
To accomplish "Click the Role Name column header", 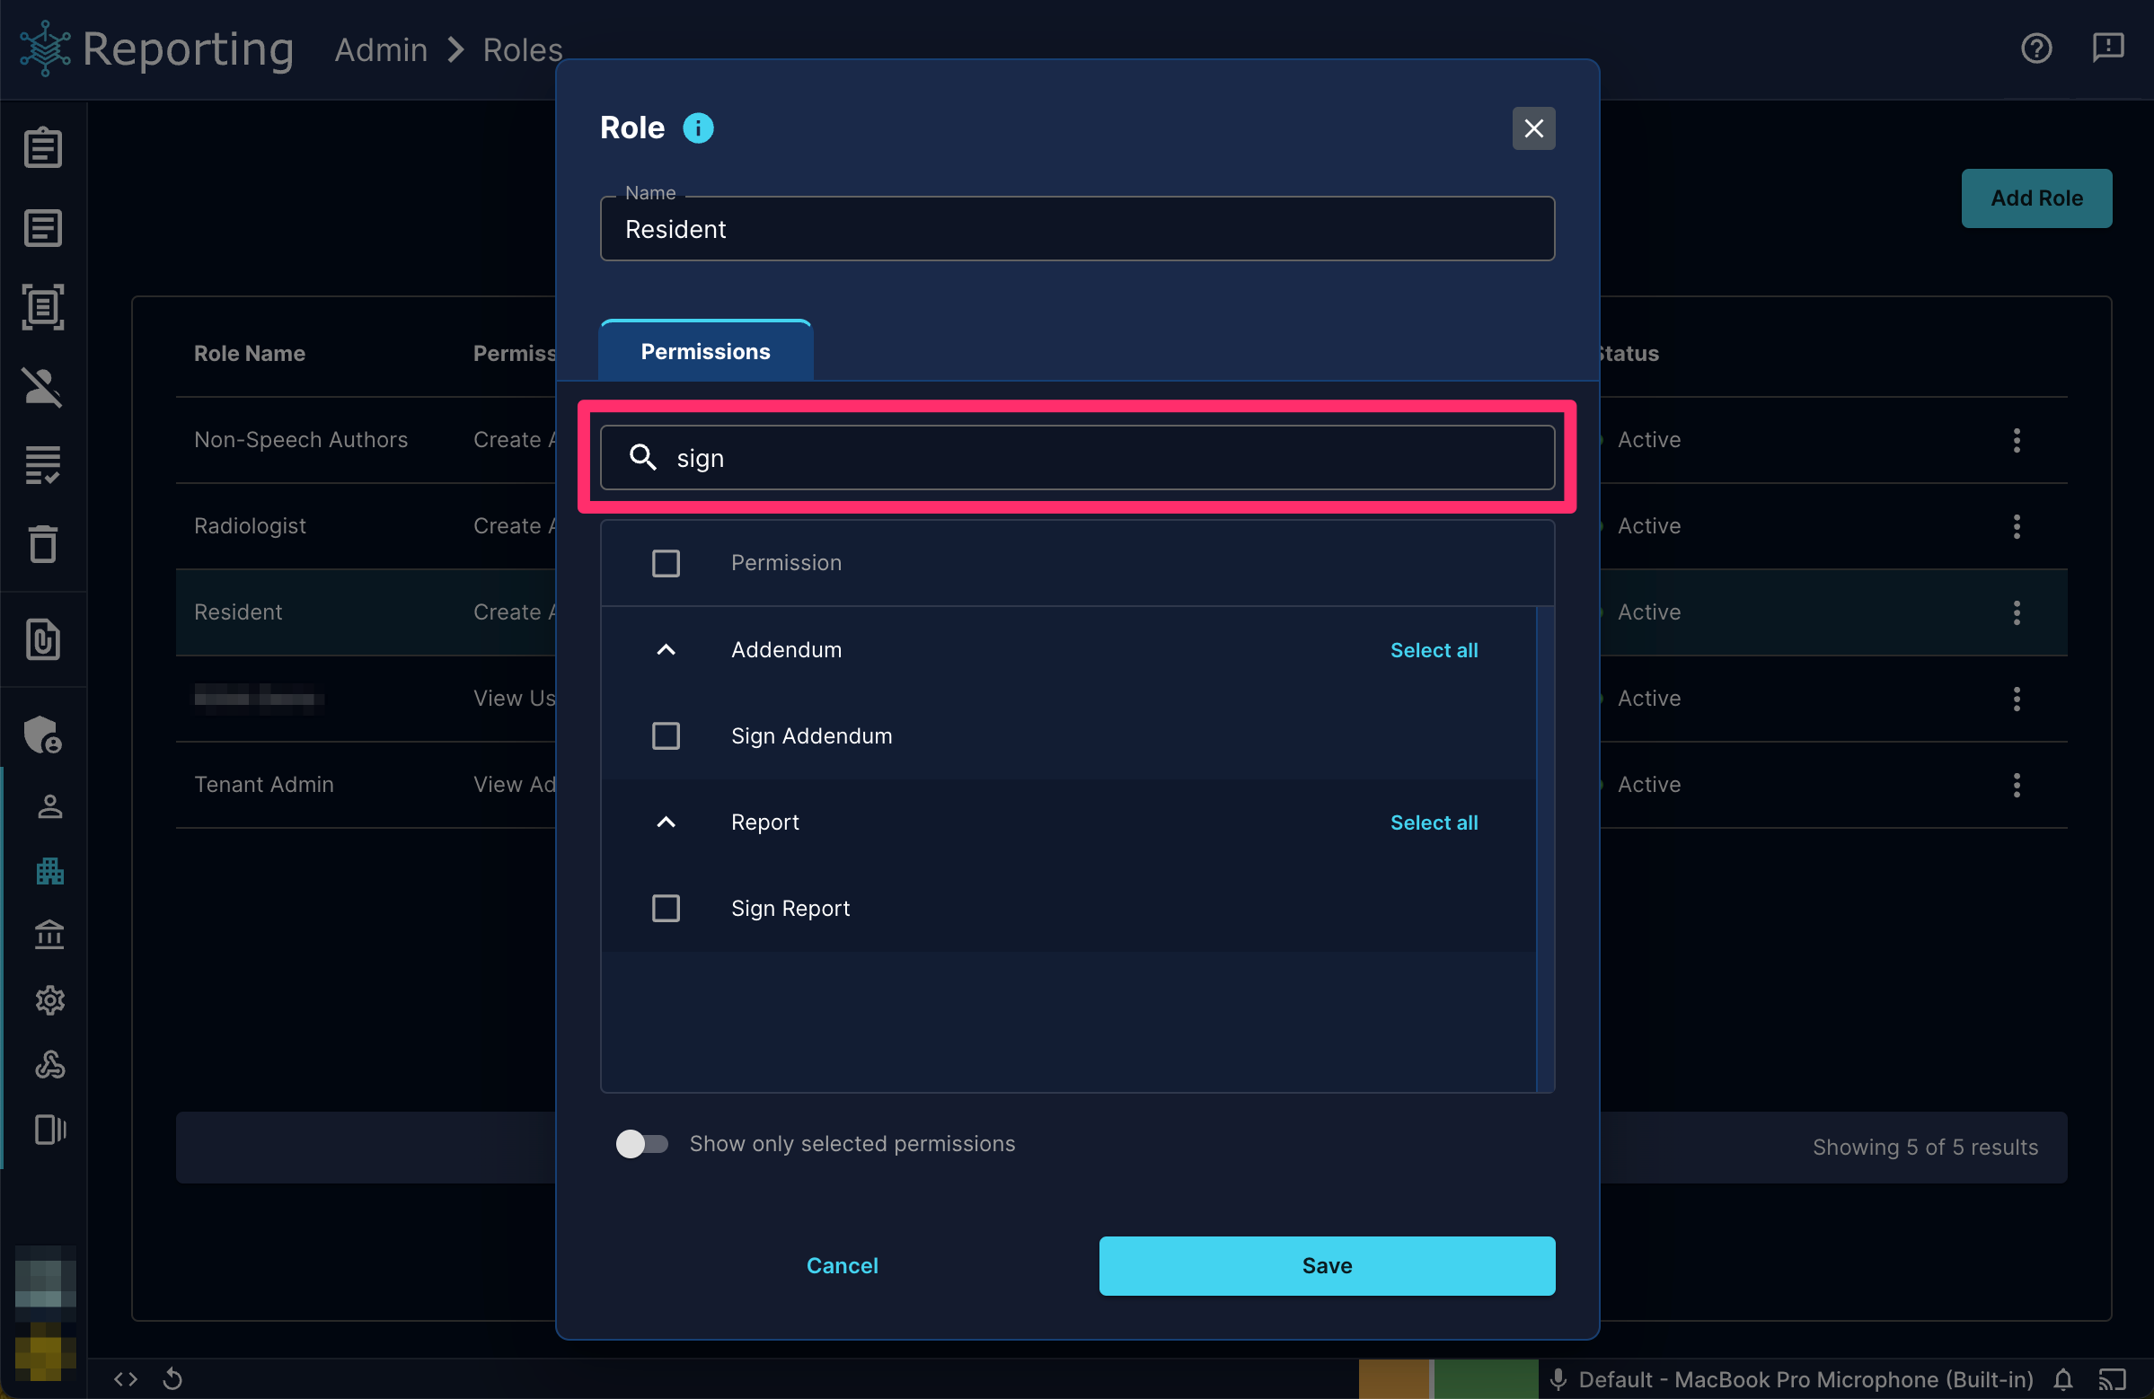I will pos(250,354).
